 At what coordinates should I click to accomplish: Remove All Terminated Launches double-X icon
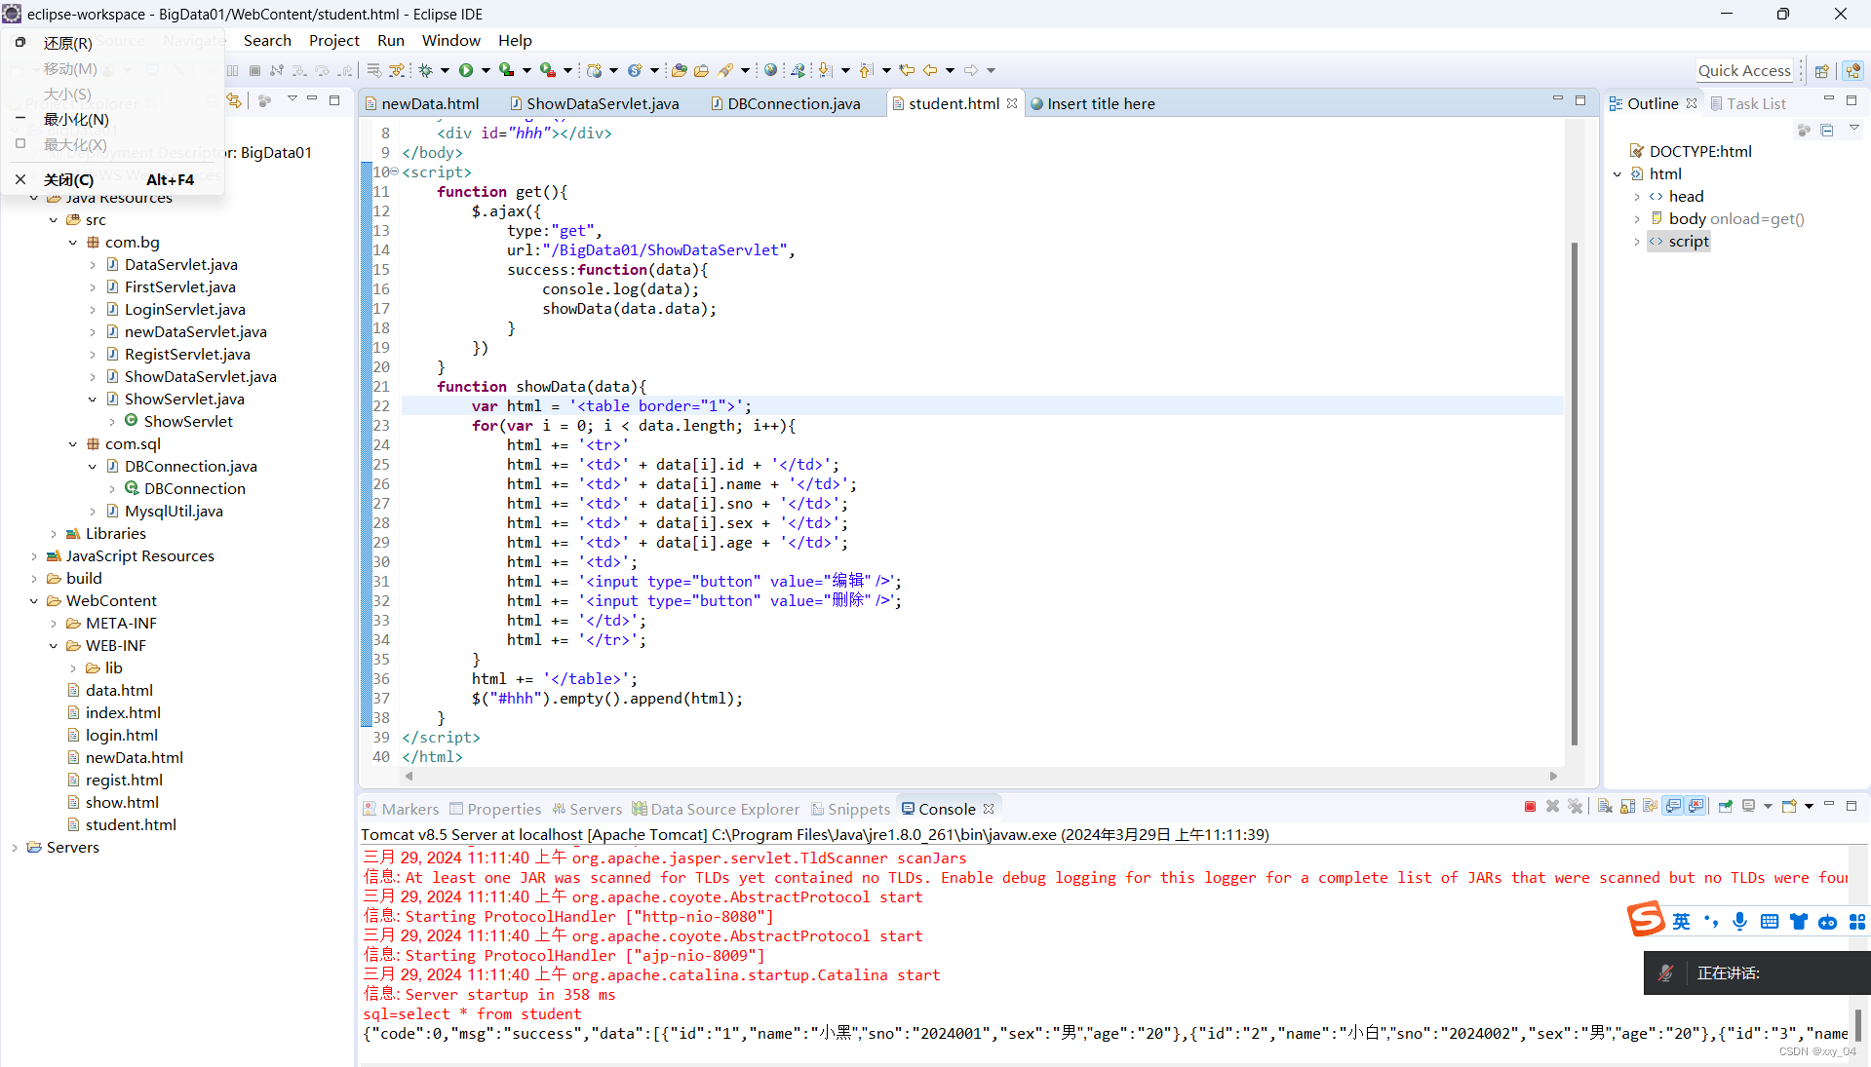pos(1575,807)
